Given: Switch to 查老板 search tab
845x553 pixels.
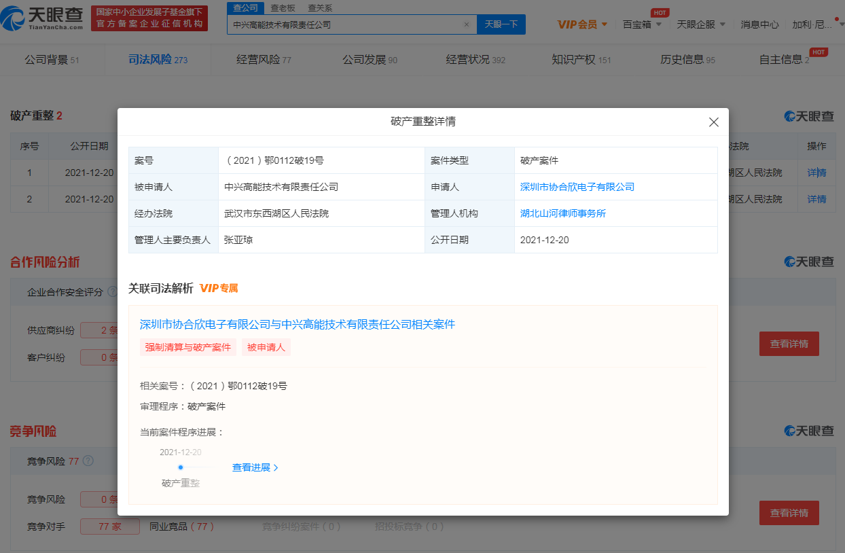Looking at the screenshot, I should pyautogui.click(x=283, y=7).
